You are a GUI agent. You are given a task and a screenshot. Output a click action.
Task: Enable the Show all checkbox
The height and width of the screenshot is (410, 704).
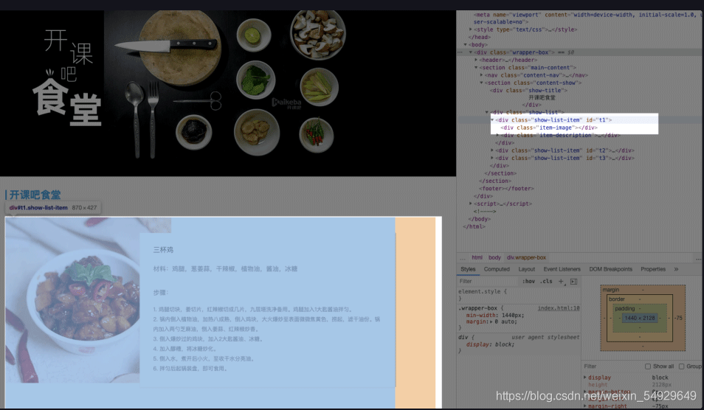click(x=648, y=366)
